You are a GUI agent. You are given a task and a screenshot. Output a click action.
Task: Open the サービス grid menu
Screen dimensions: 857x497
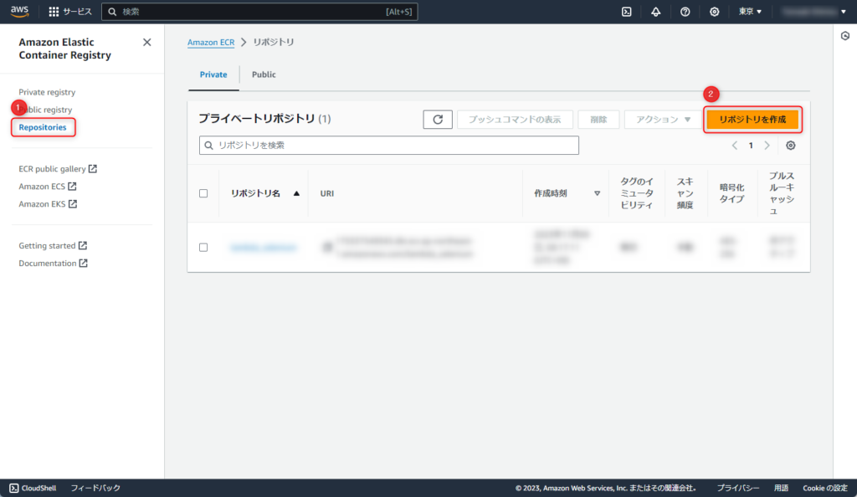point(70,12)
